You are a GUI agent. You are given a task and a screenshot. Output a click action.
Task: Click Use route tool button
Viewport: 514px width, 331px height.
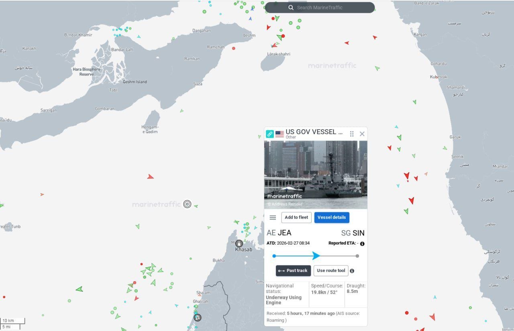(x=331, y=271)
